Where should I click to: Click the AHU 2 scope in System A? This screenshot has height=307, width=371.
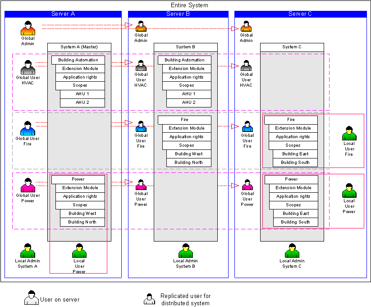click(x=82, y=102)
